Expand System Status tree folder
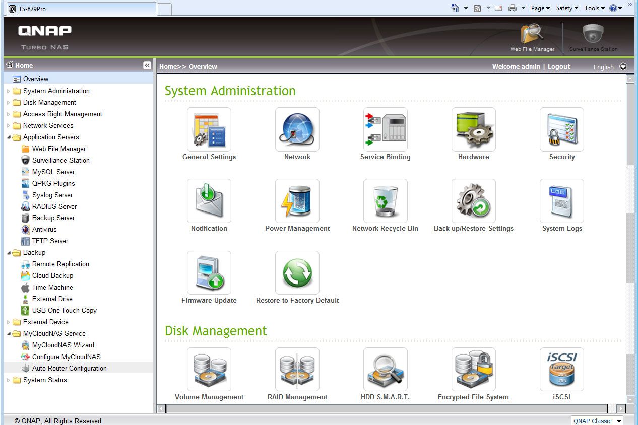This screenshot has width=638, height=425. click(8, 380)
